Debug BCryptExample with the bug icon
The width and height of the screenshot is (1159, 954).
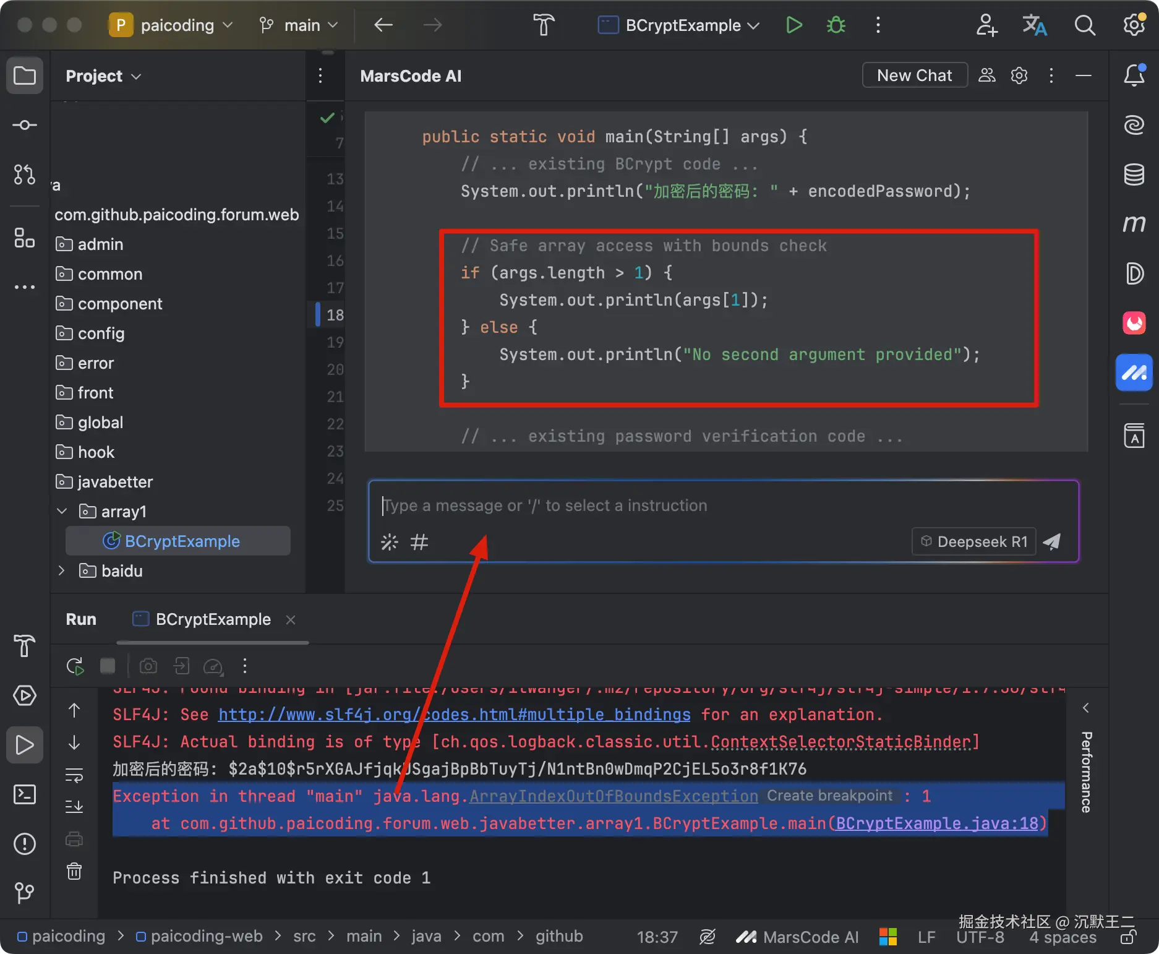(x=836, y=25)
